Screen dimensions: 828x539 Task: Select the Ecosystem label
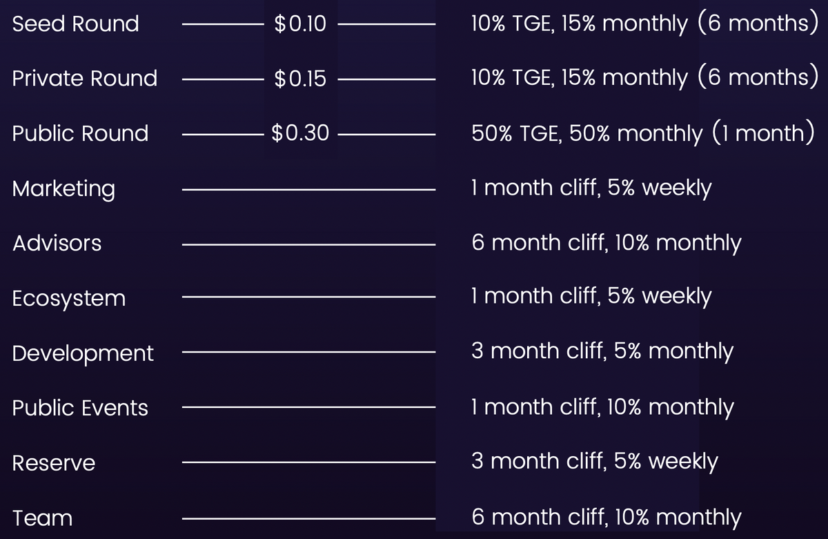(x=69, y=298)
